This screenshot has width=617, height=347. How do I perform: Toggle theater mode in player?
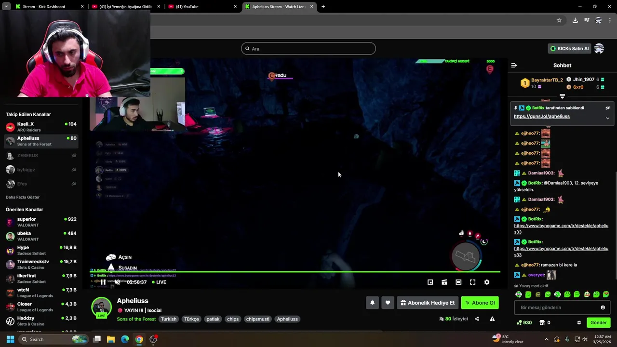point(458,282)
